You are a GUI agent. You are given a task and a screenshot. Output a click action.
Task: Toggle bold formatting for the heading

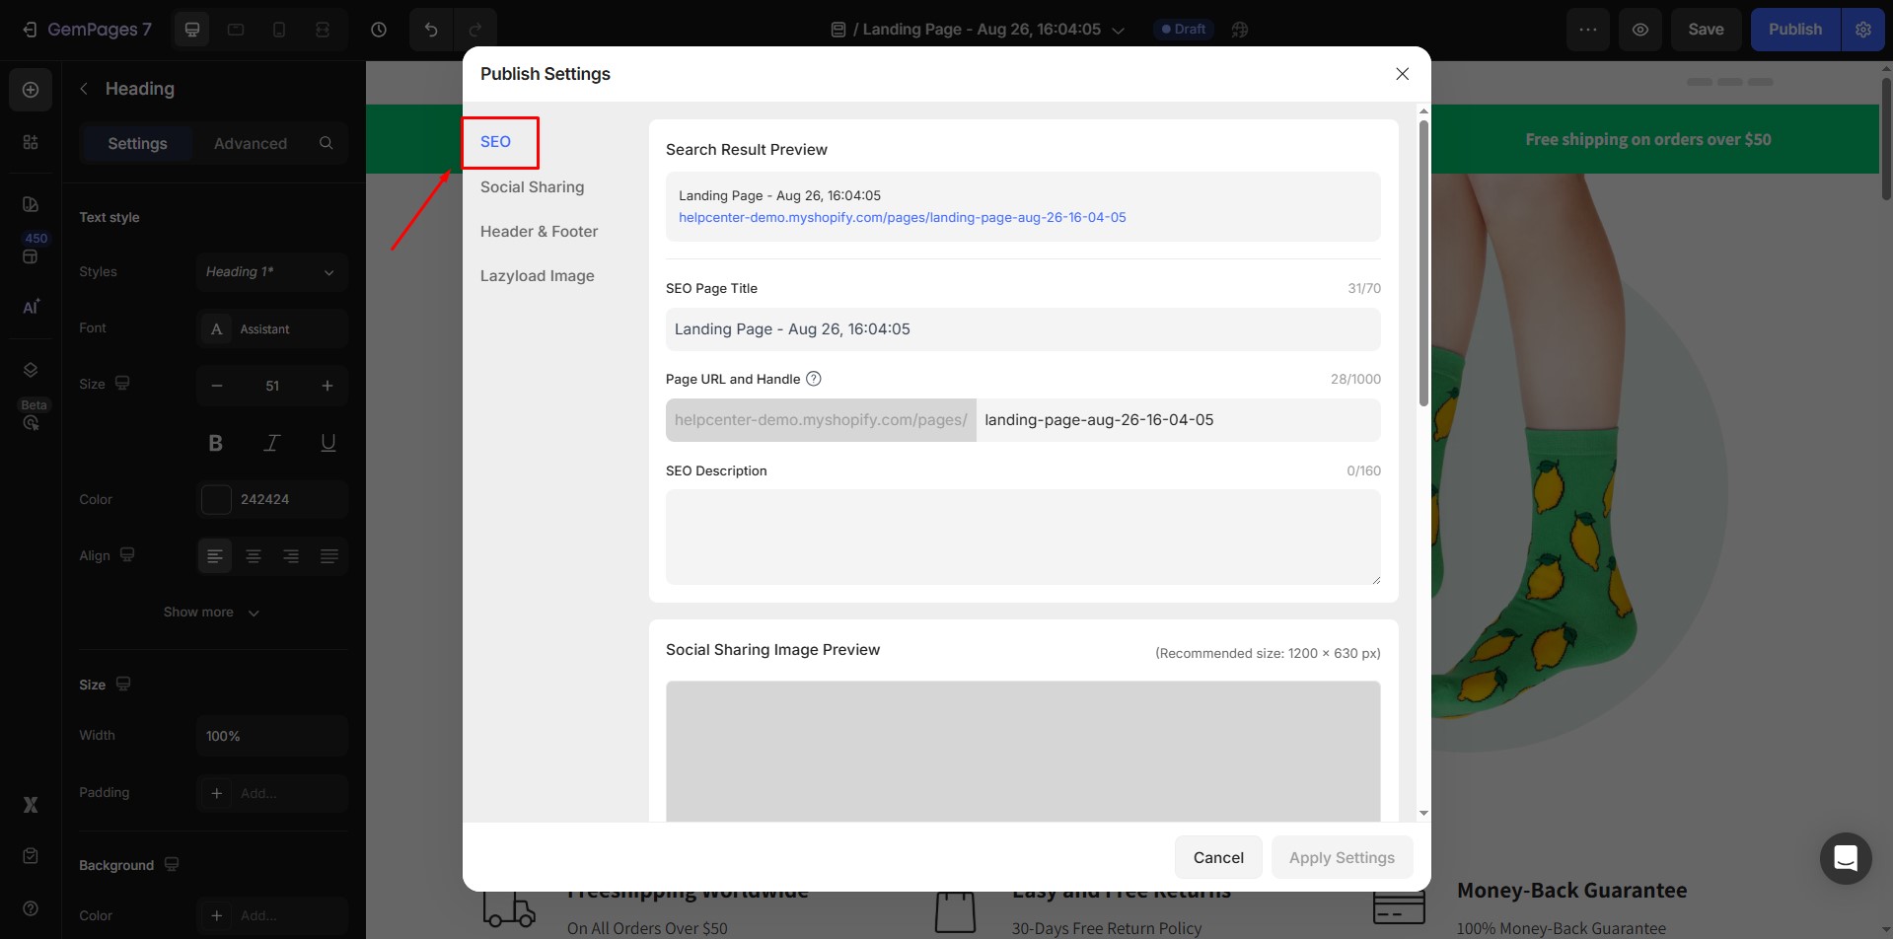215,442
